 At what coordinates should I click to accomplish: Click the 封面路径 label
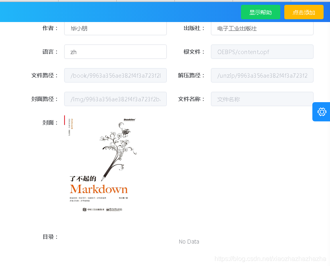(x=44, y=99)
